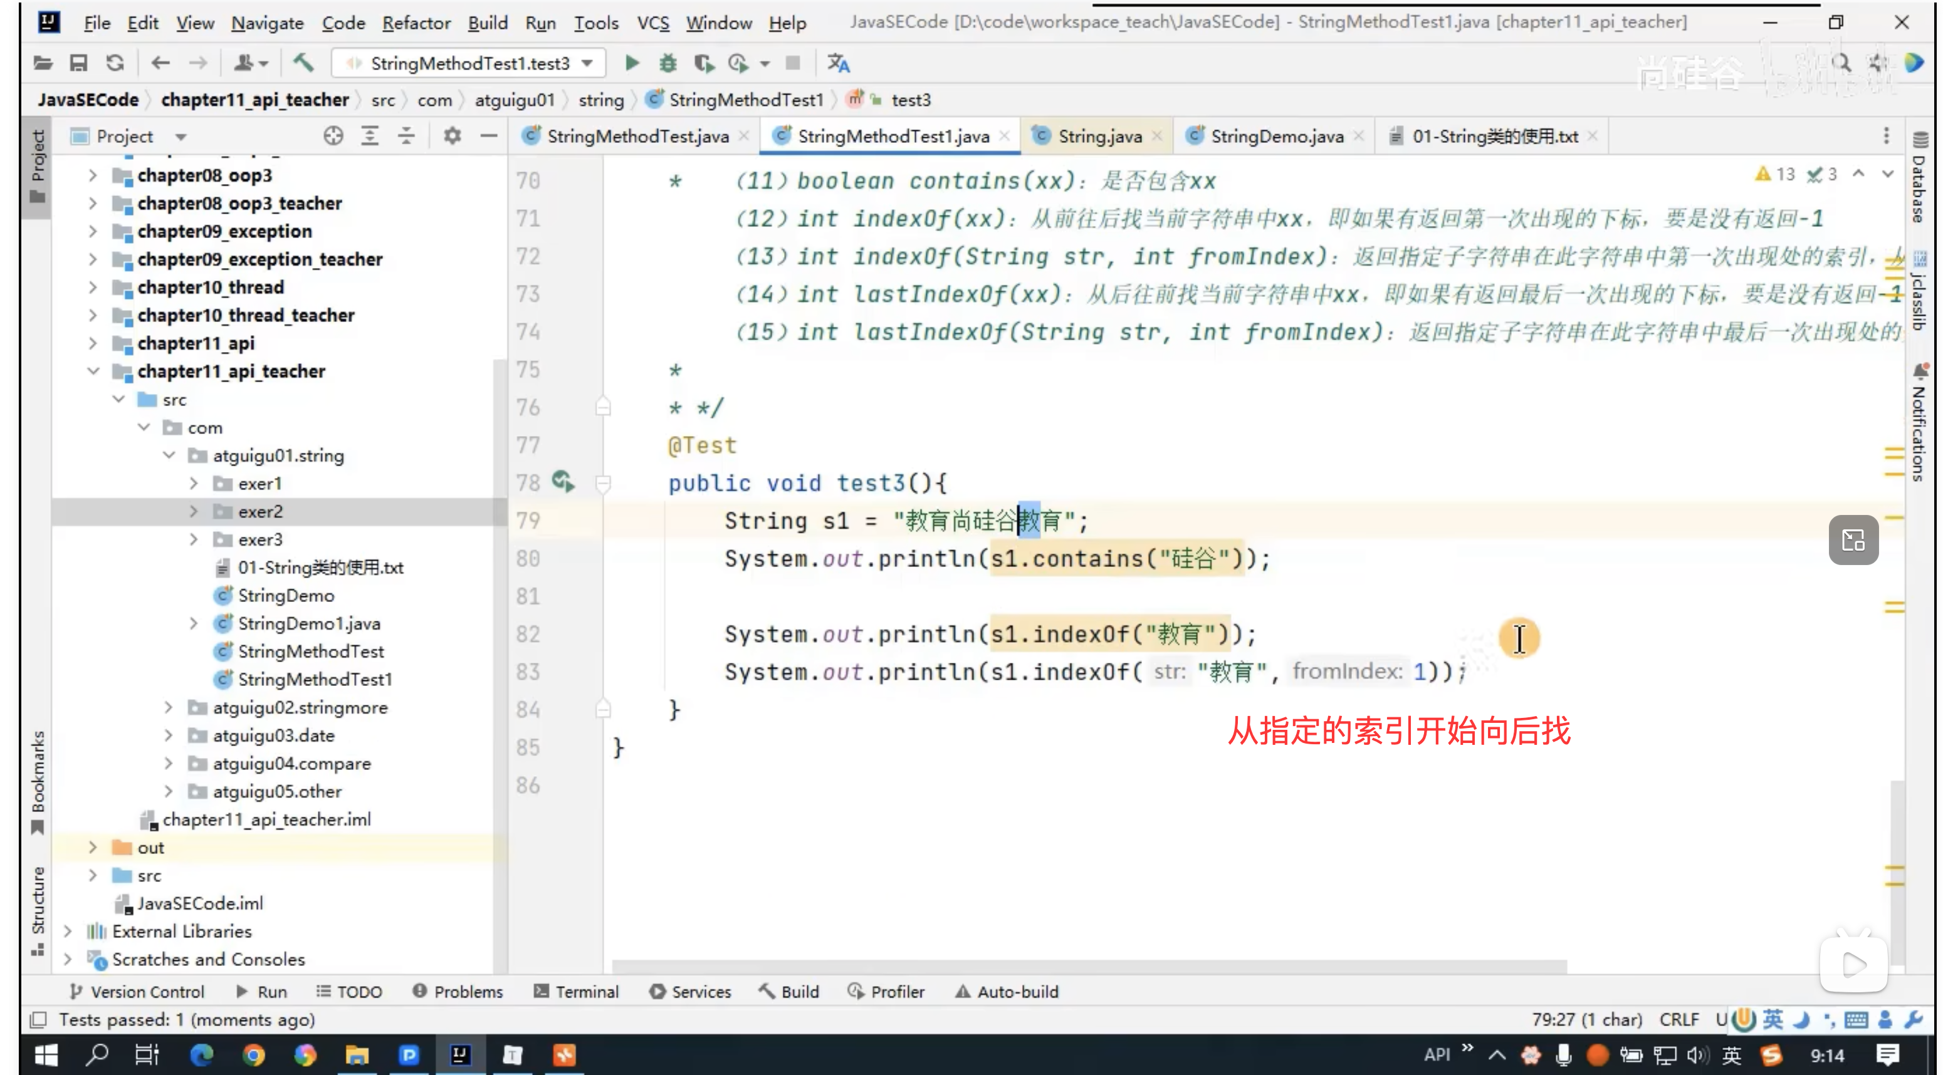Image resolution: width=1943 pixels, height=1075 pixels.
Task: Click the editor horizontal scrollbar
Action: pos(1089,967)
